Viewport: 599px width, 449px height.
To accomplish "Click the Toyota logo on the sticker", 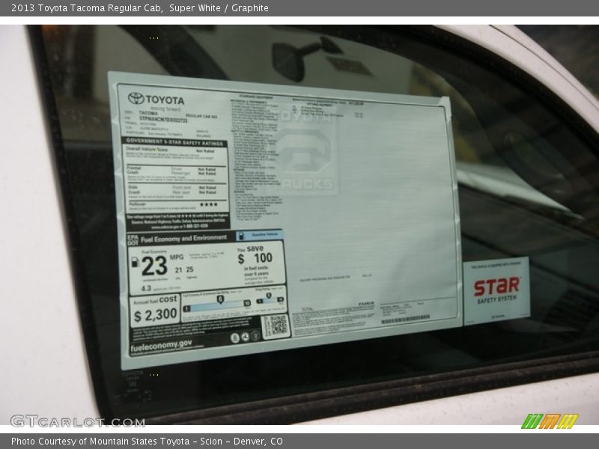I will click(136, 99).
